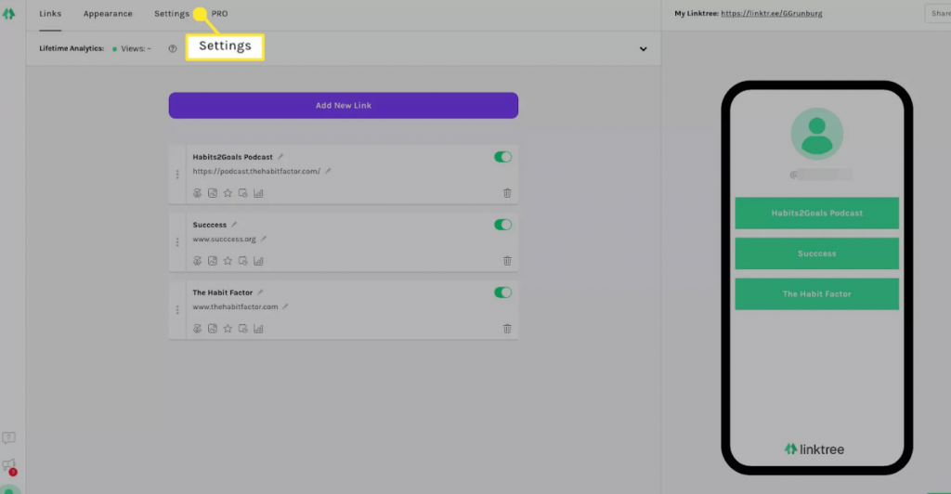Click the Share button at top right
This screenshot has height=494, width=951.
coord(939,13)
